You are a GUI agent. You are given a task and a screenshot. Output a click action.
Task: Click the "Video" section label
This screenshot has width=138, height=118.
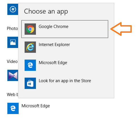[x=12, y=62]
